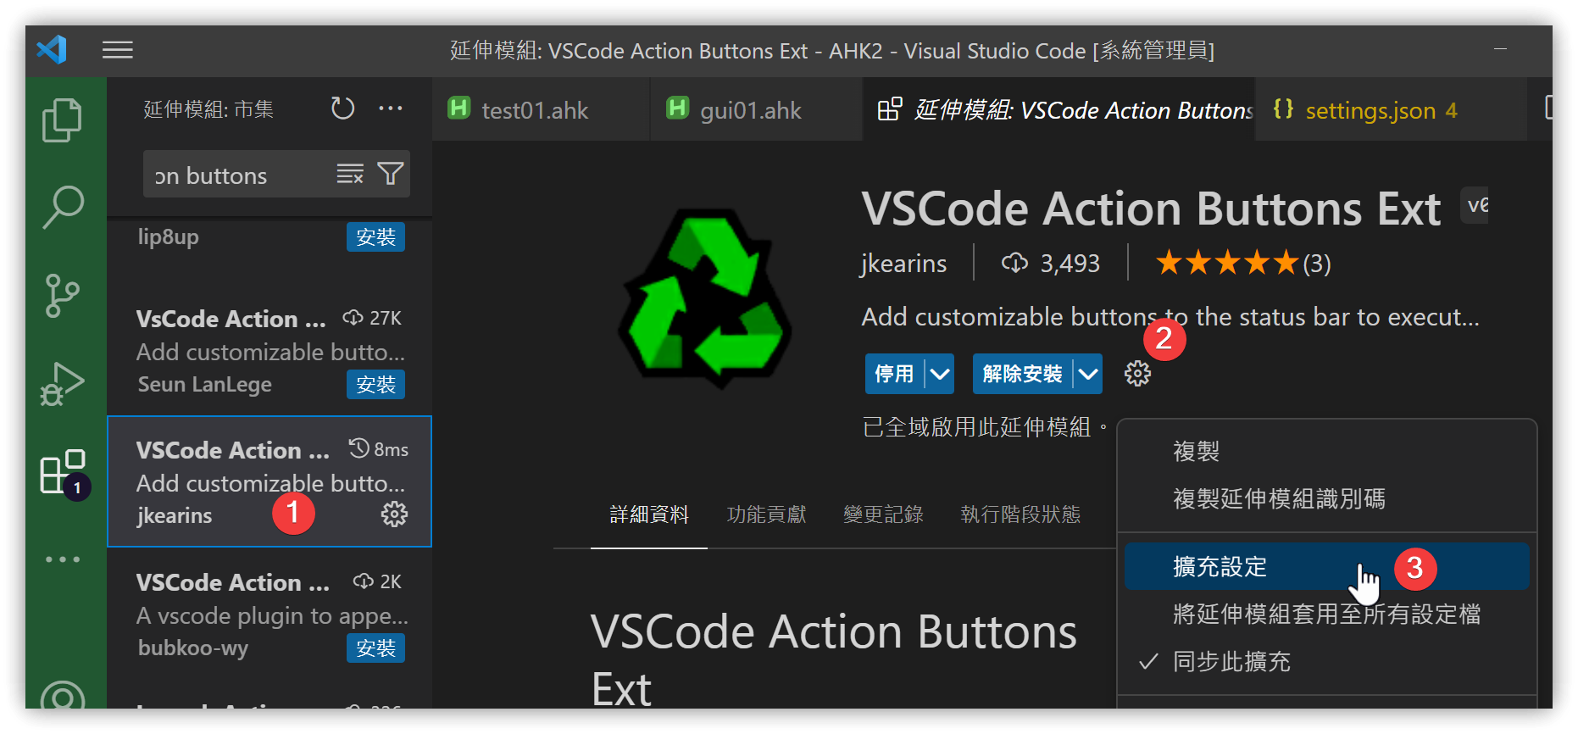Open the 功能貢獻 tab

[x=766, y=514]
